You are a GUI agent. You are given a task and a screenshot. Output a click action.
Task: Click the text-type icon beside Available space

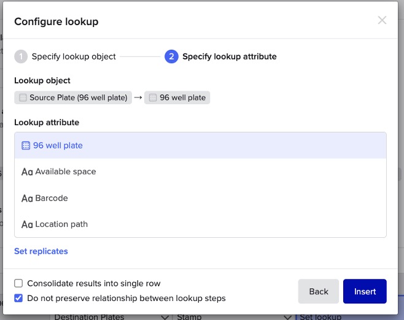point(27,172)
